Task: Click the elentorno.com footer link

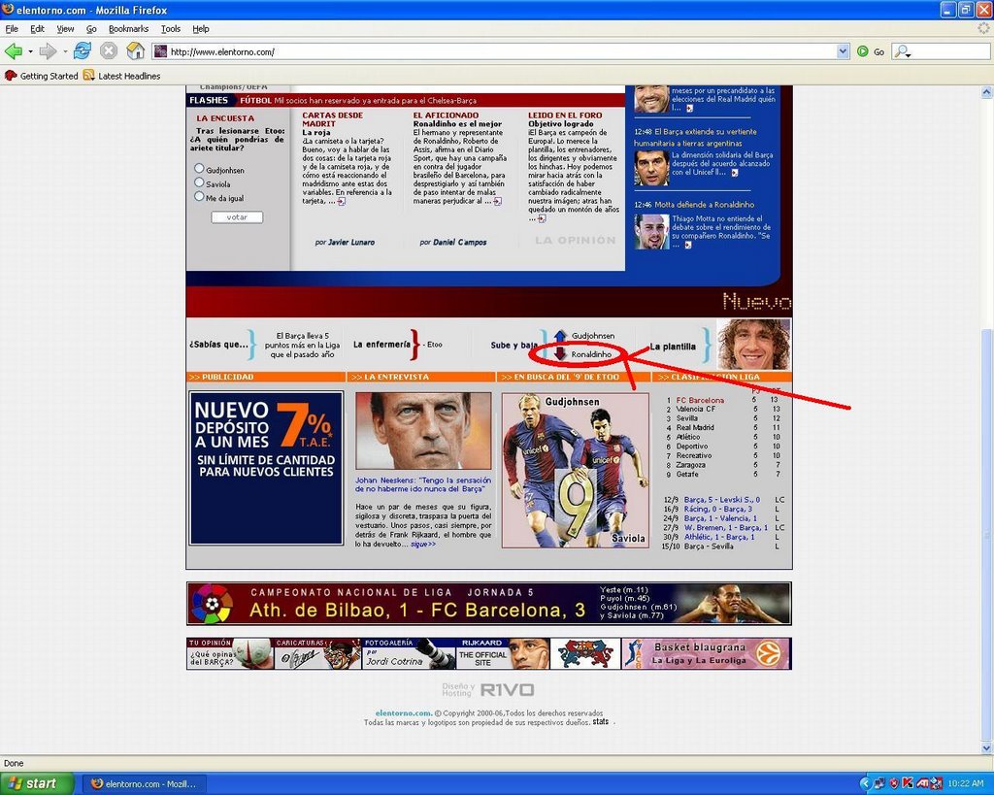Action: [403, 713]
